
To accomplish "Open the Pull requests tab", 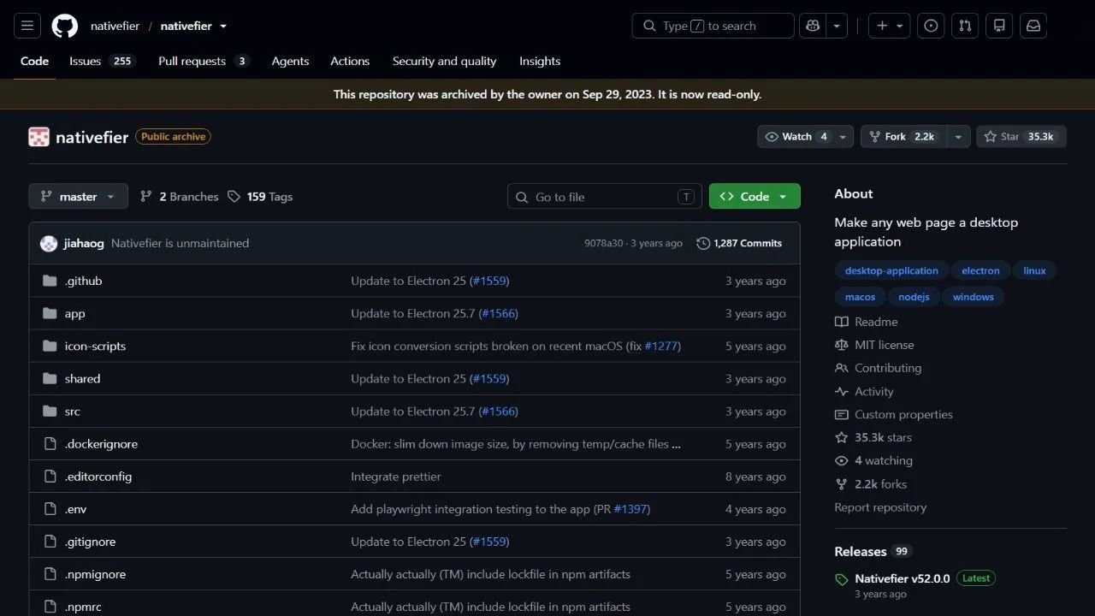I will pyautogui.click(x=204, y=62).
